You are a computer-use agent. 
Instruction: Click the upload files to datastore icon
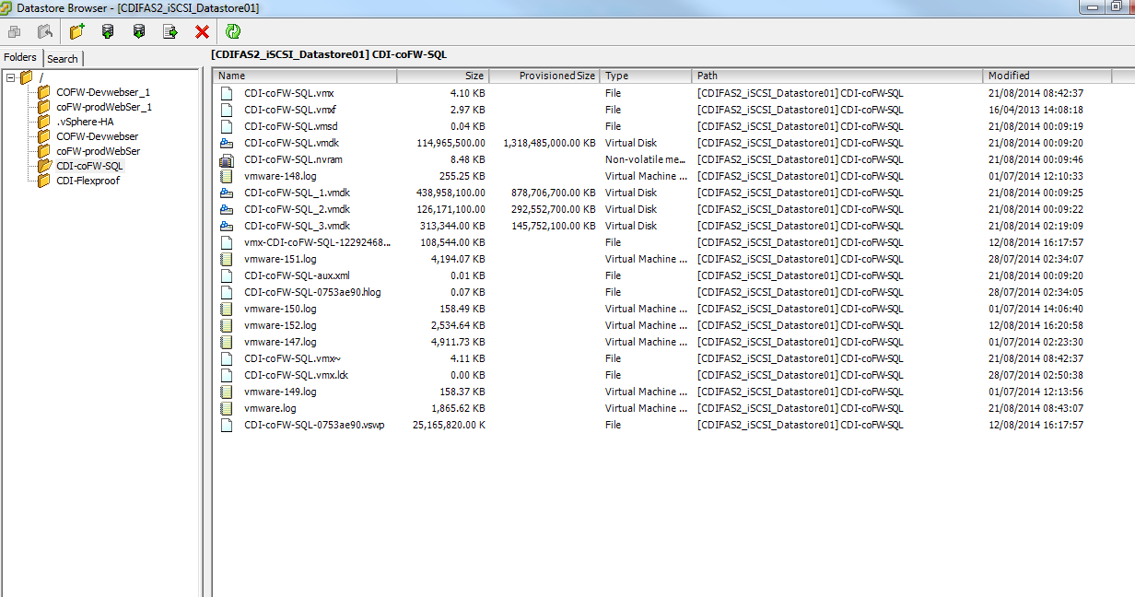click(108, 30)
